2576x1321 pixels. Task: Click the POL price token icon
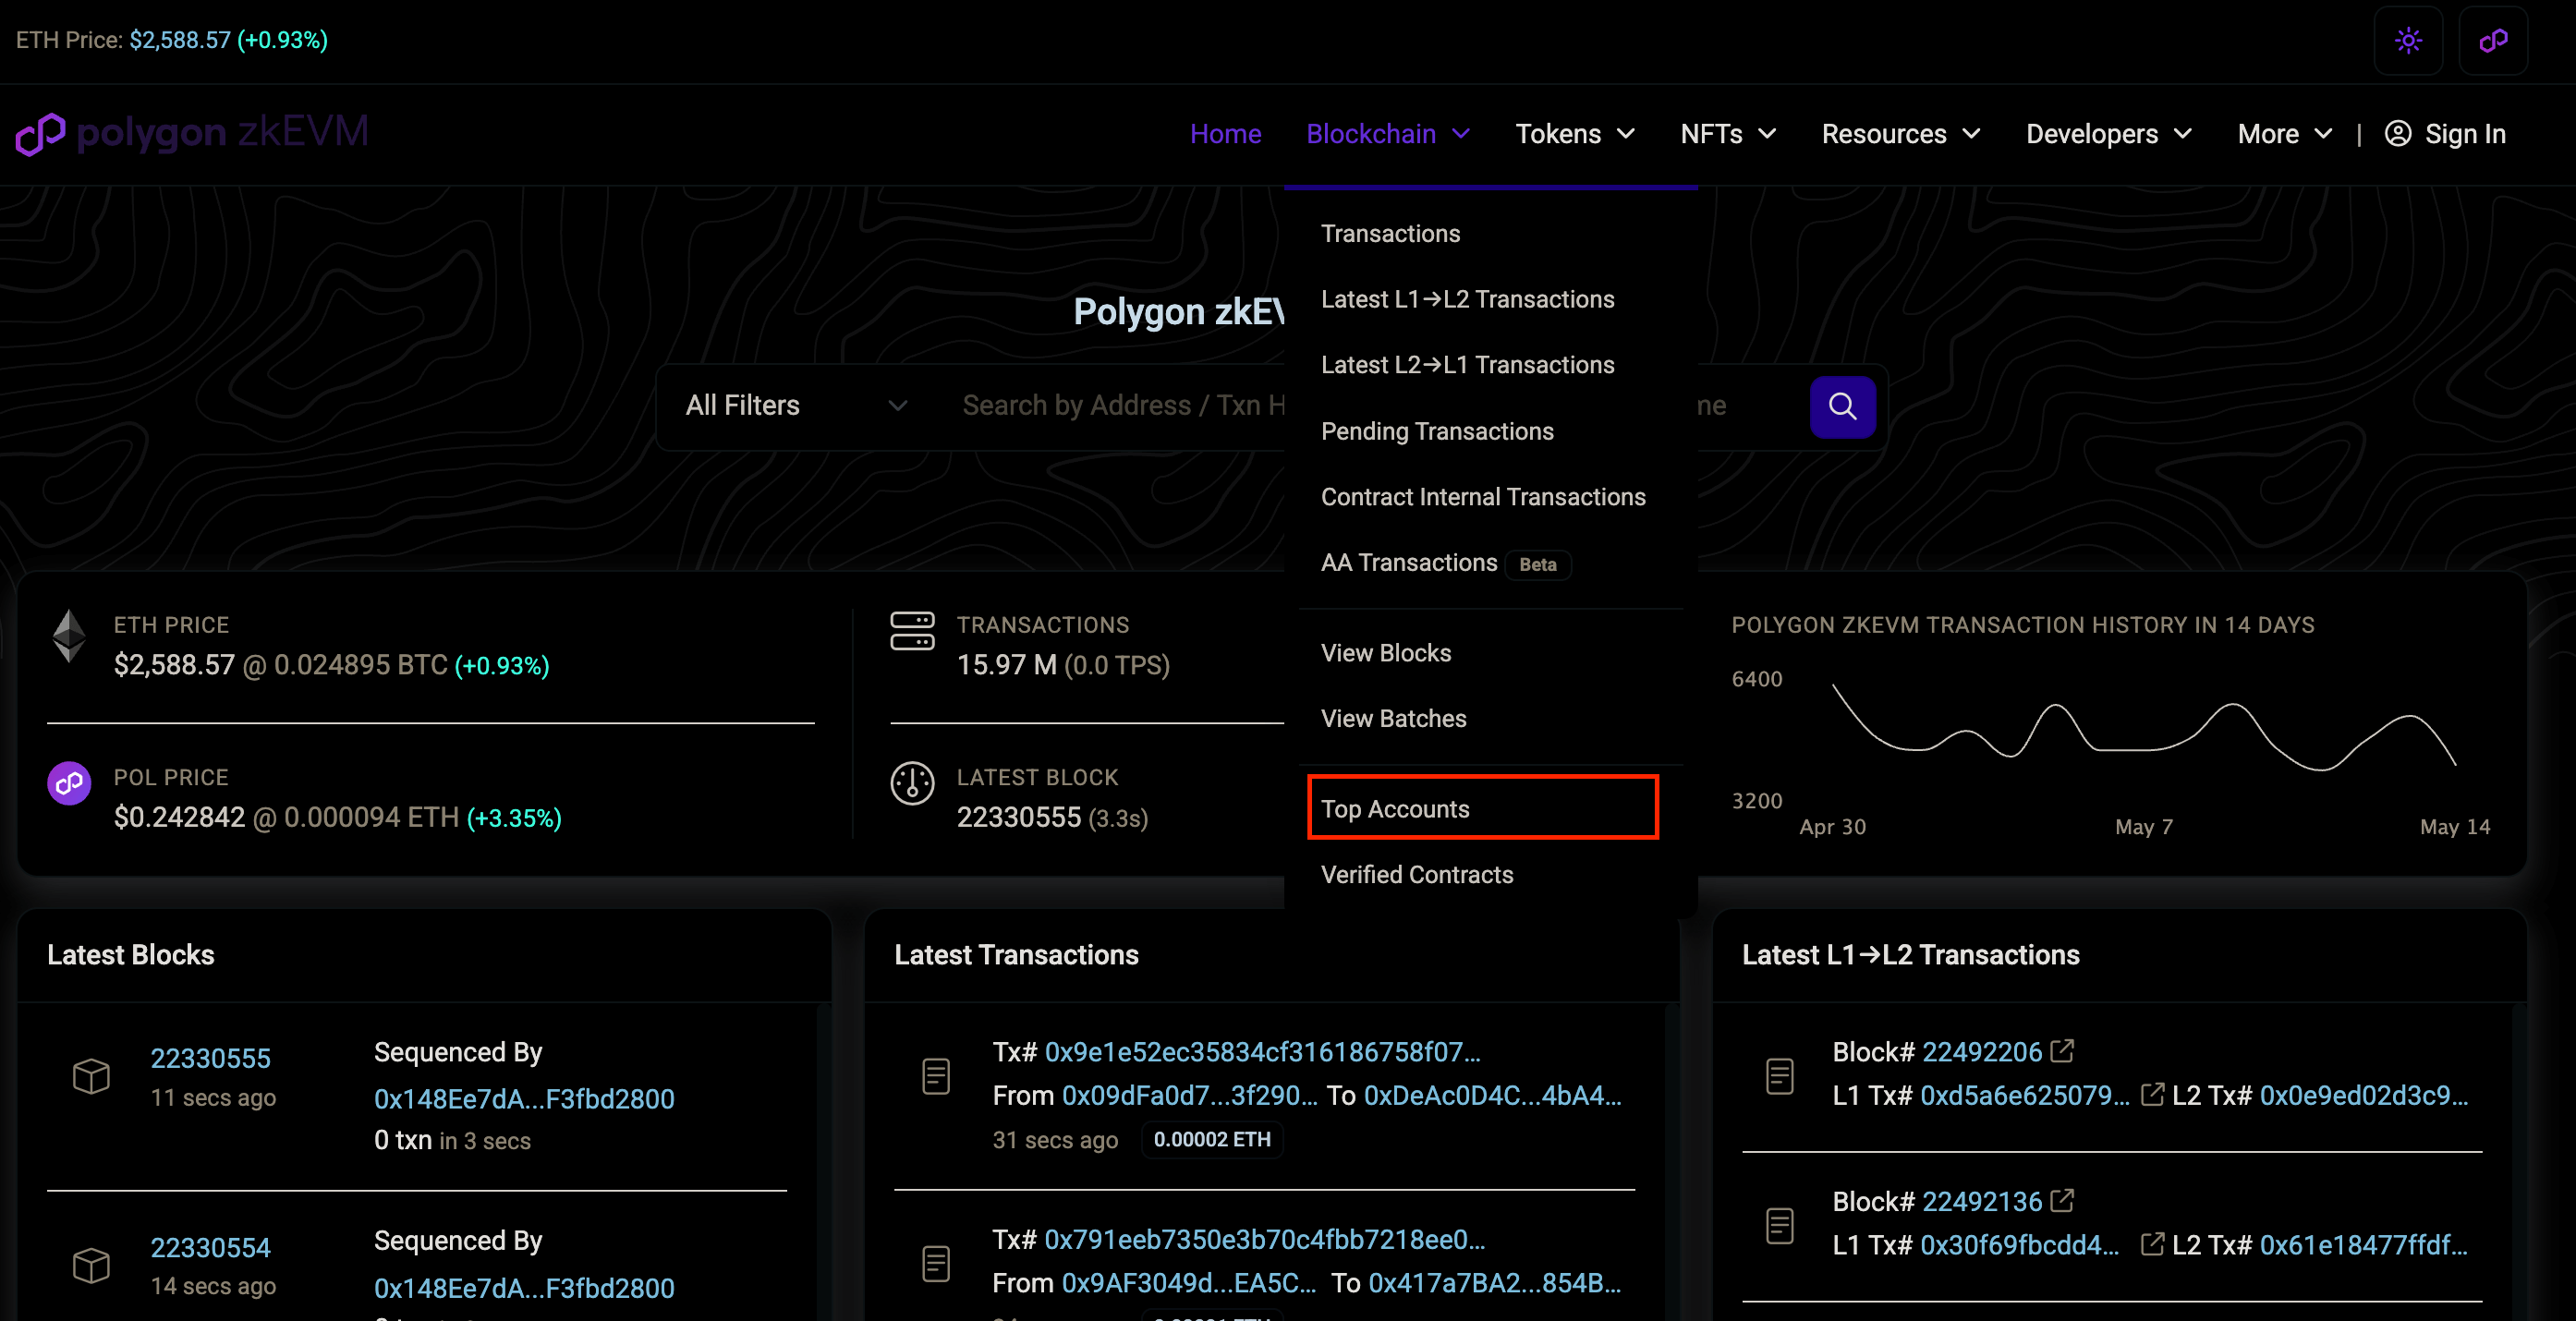[69, 783]
